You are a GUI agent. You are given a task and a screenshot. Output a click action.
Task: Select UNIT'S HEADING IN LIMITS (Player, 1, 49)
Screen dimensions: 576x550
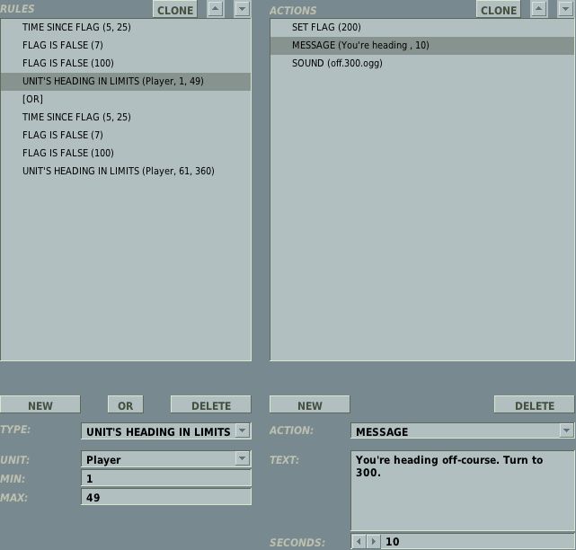(126, 81)
